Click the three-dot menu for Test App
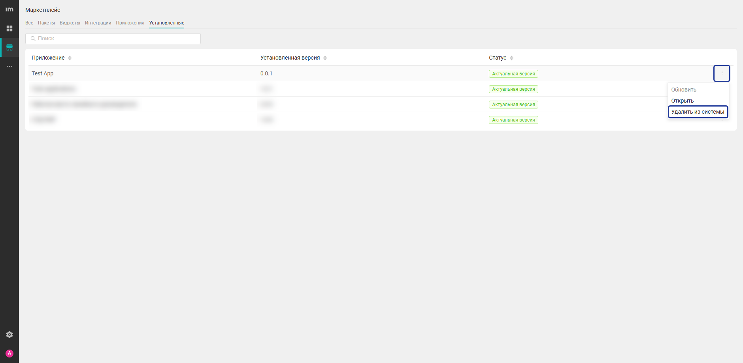 (722, 73)
